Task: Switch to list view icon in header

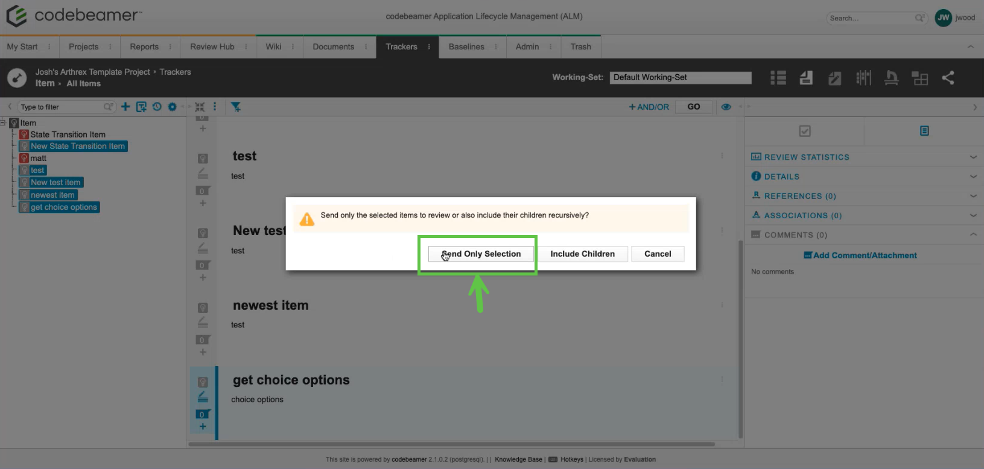Action: [778, 78]
